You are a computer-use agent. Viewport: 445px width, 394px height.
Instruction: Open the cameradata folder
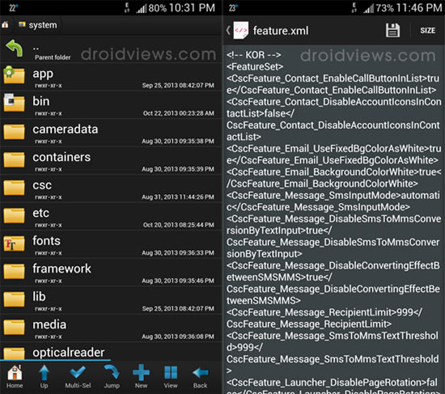point(111,133)
